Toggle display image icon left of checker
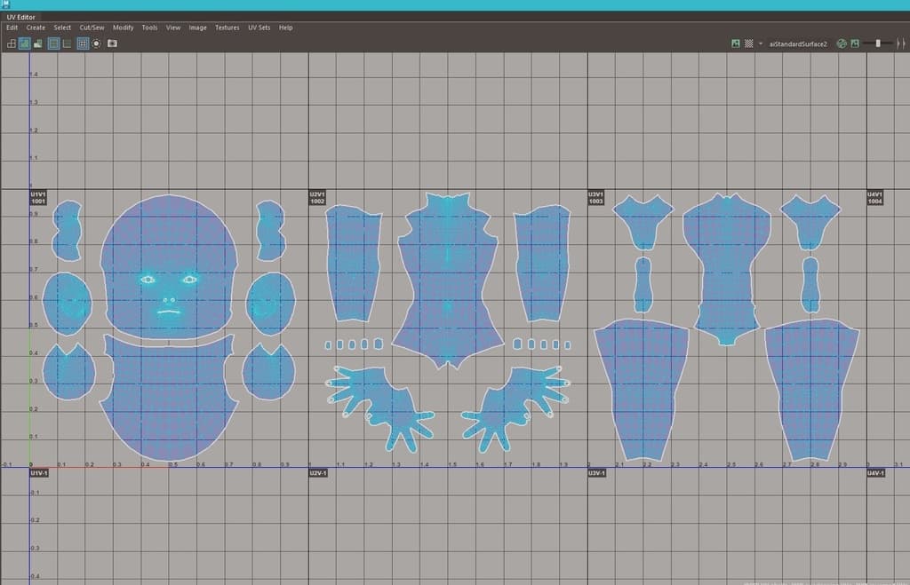910x585 pixels. pos(735,43)
